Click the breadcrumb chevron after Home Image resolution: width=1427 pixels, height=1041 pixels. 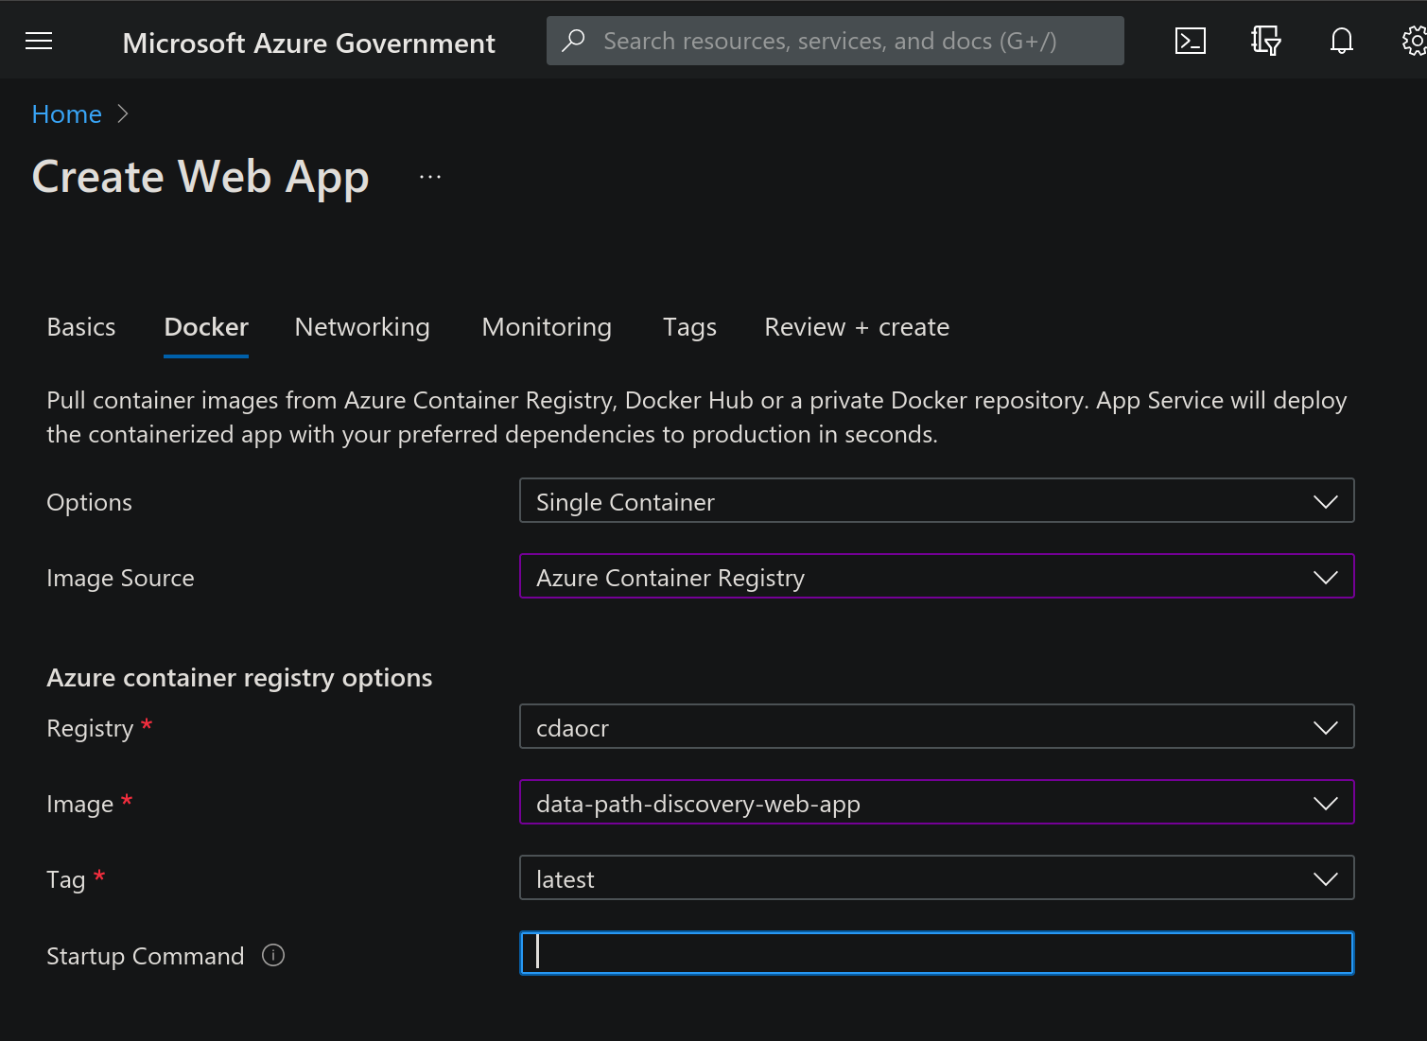pyautogui.click(x=122, y=113)
